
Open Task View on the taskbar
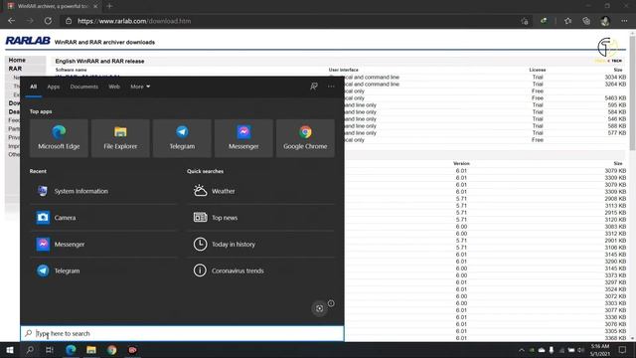tap(50, 350)
